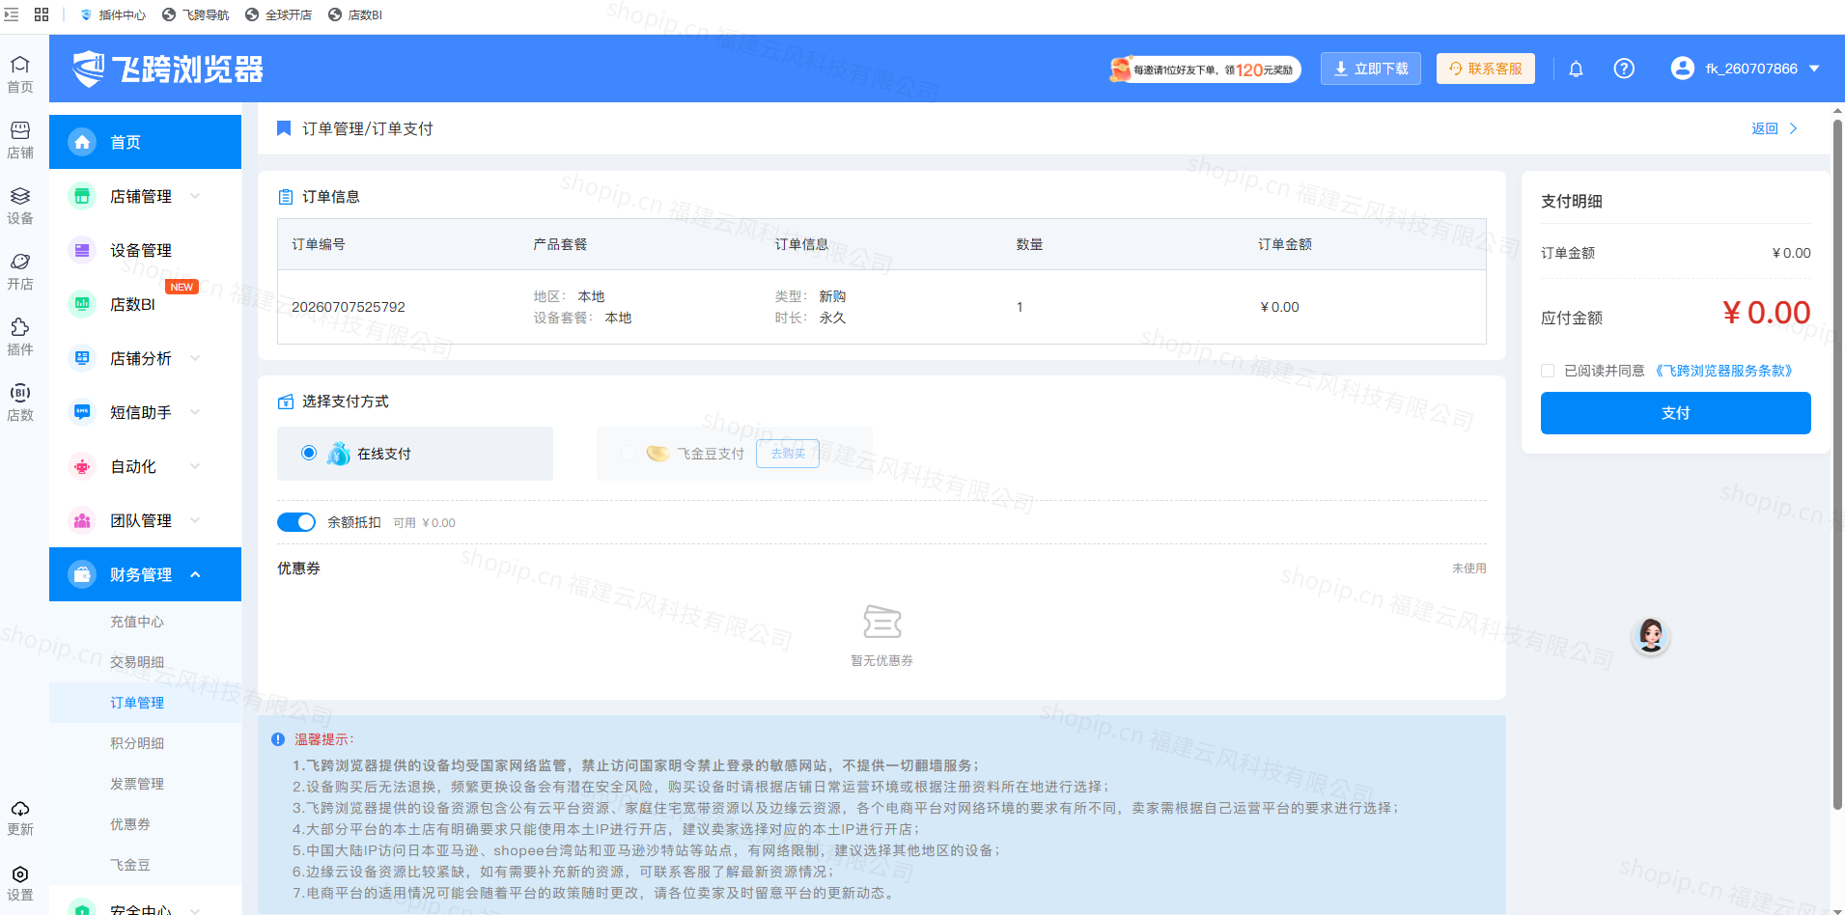Click the 店数BI chart icon
The image size is (1845, 915).
pos(82,304)
